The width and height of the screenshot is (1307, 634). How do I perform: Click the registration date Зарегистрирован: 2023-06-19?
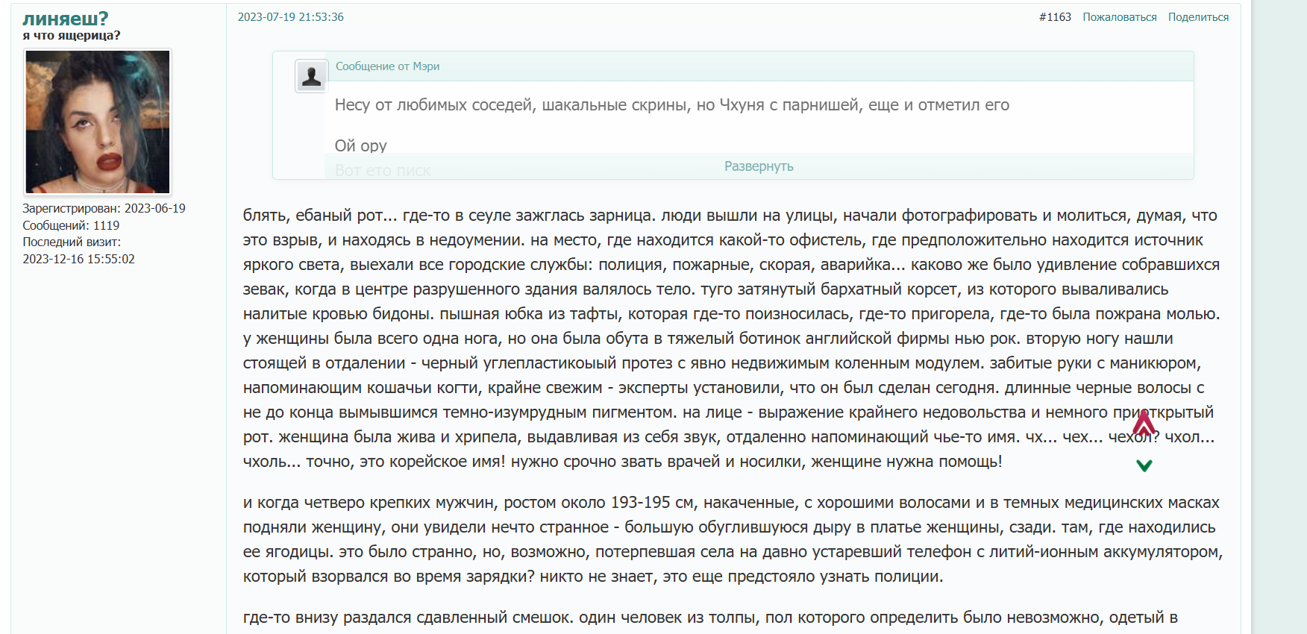pyautogui.click(x=104, y=208)
